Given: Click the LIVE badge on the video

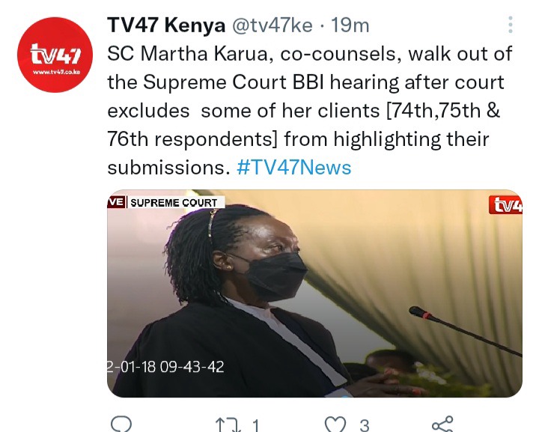Looking at the screenshot, I should [116, 202].
